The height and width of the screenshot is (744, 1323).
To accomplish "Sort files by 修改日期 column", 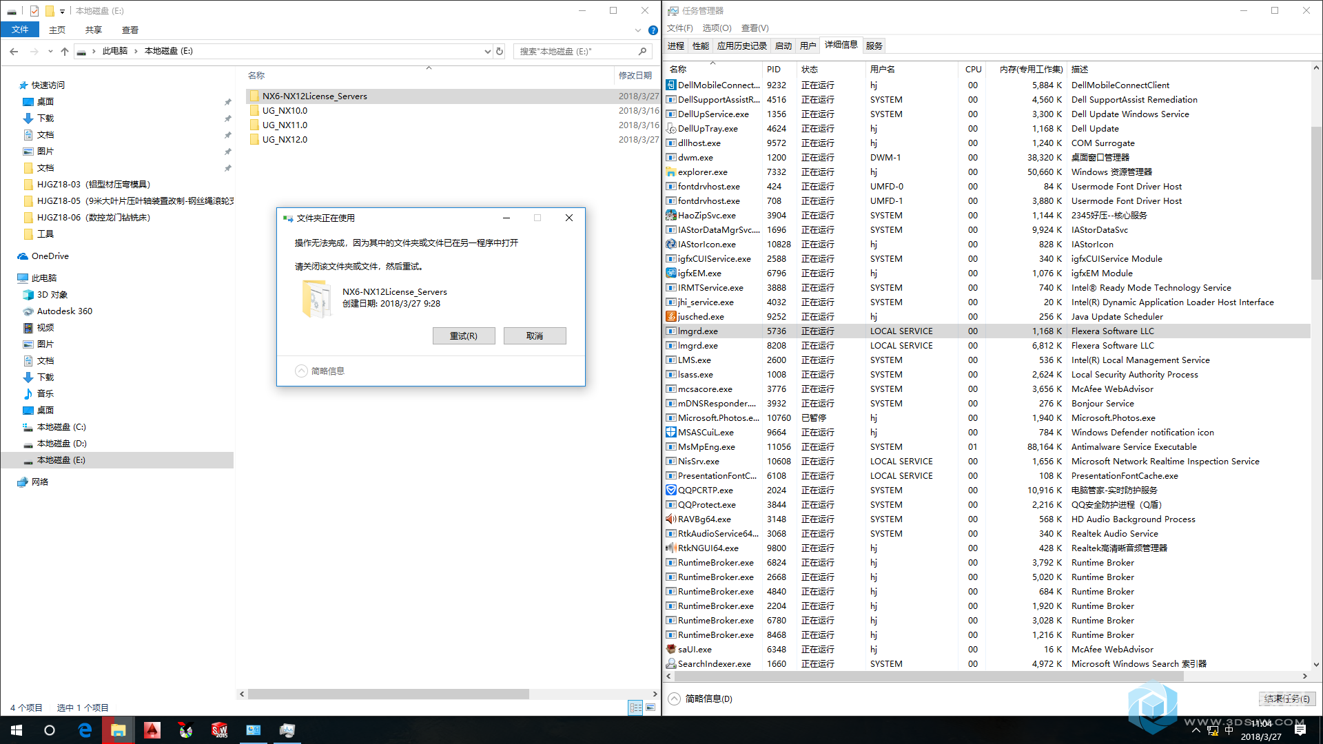I will (x=635, y=75).
